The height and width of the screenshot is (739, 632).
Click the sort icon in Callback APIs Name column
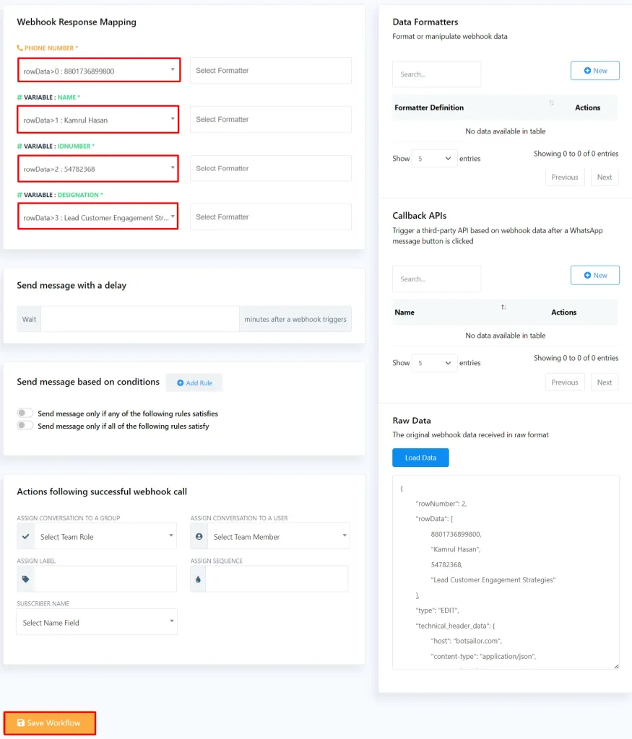[x=503, y=307]
